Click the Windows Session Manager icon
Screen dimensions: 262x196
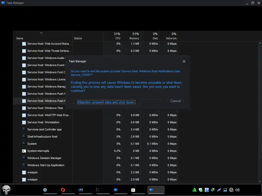[24, 158]
